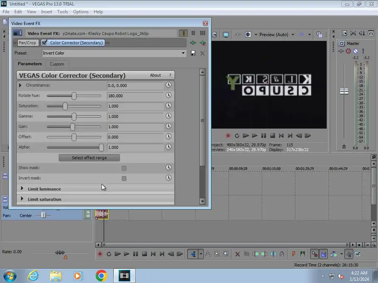Viewport: 378px width, 283px height.
Task: Open the Options menu
Action: pos(81,11)
